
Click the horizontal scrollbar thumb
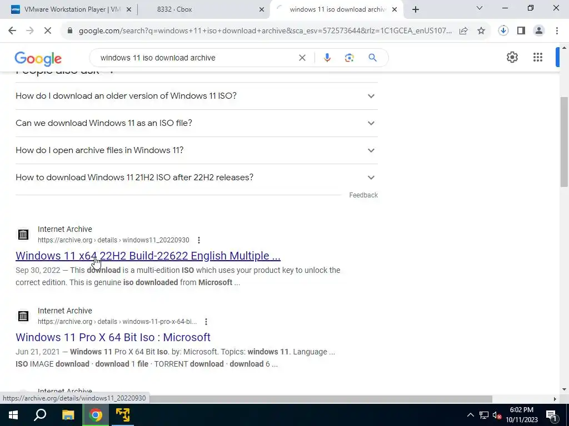pyautogui.click(x=321, y=399)
